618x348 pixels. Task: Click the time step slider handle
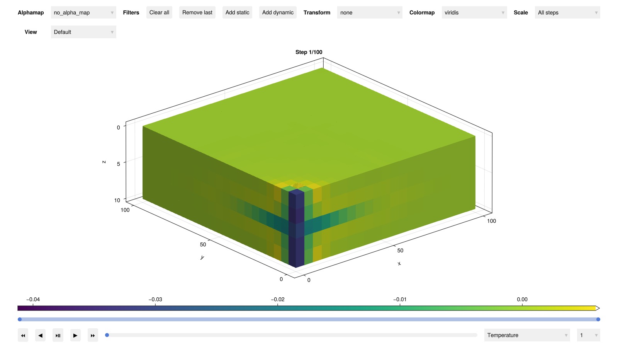click(x=107, y=335)
